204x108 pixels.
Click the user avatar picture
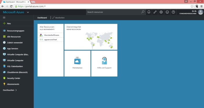201,12
